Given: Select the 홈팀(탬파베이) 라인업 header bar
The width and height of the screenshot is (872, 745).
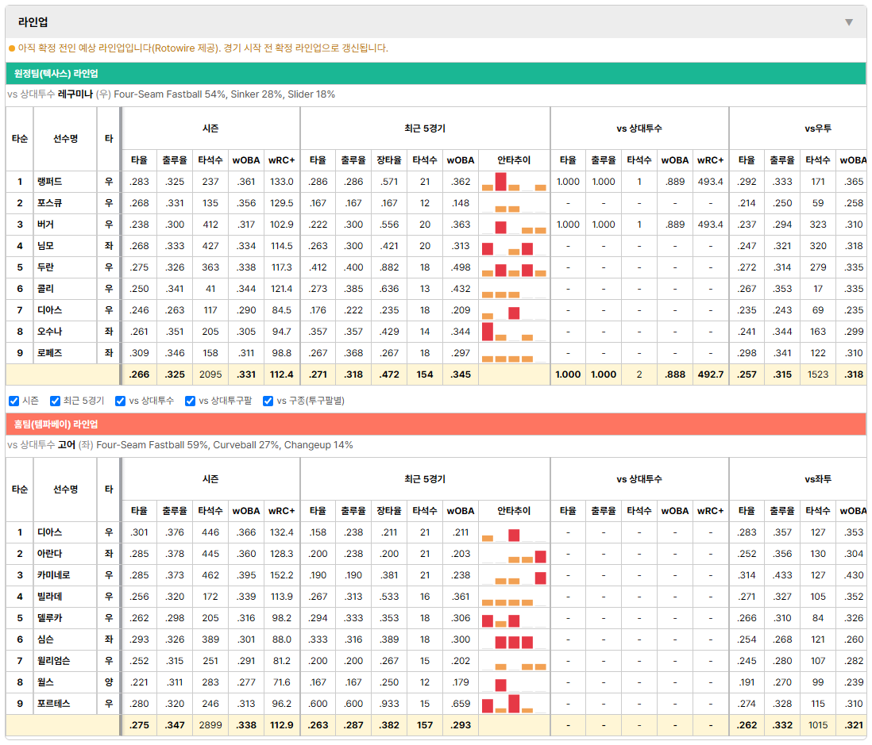Looking at the screenshot, I should 436,424.
